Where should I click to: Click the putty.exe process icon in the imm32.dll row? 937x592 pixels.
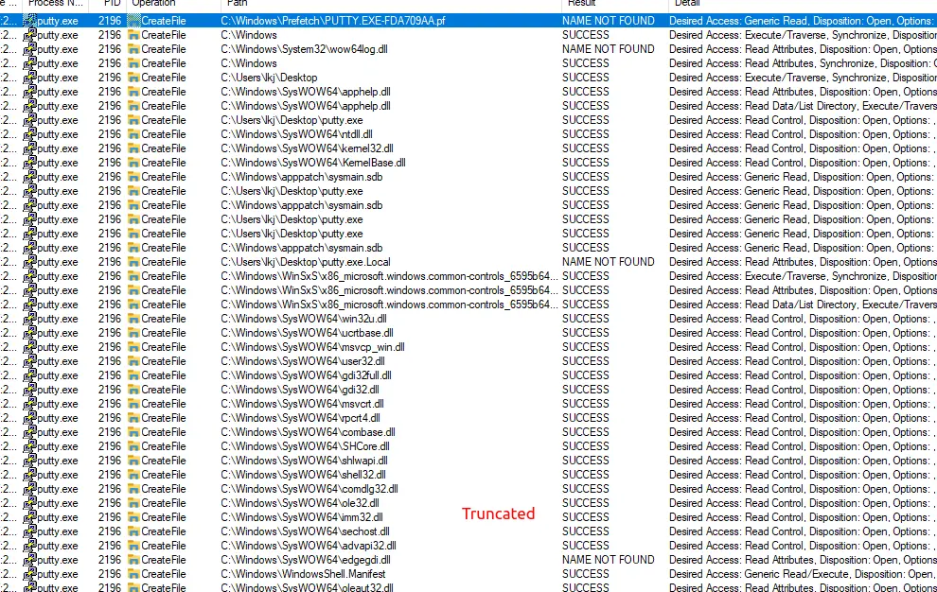click(29, 517)
